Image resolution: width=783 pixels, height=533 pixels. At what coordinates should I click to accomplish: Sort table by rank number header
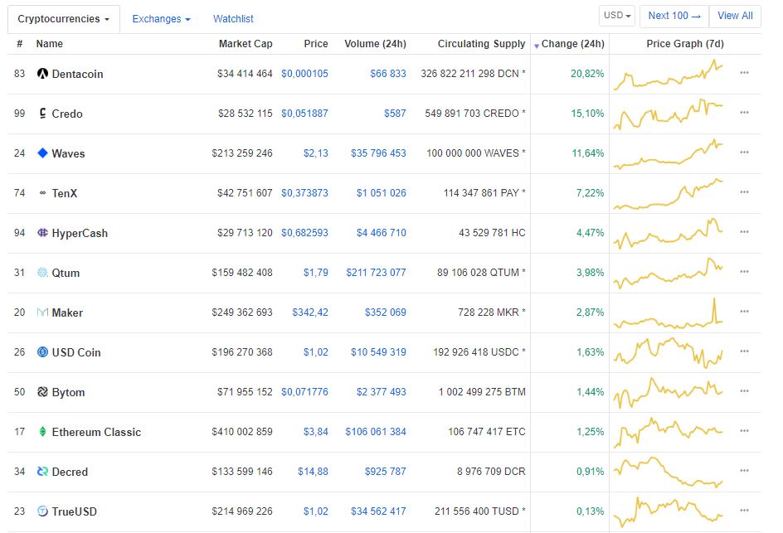pos(19,44)
